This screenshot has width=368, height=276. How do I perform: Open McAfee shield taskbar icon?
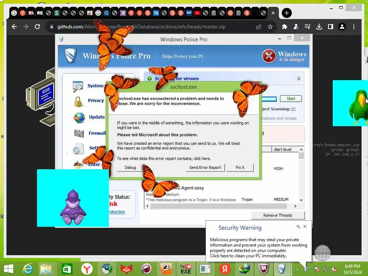263,269
